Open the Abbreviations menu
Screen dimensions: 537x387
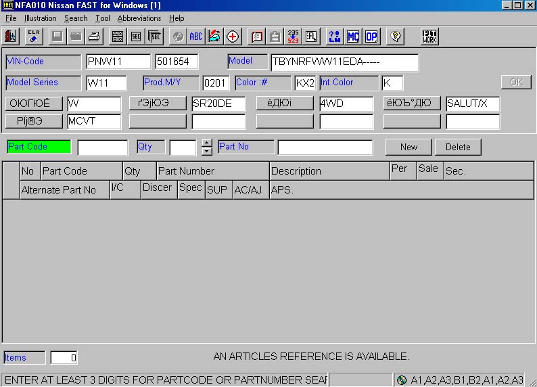click(x=139, y=18)
